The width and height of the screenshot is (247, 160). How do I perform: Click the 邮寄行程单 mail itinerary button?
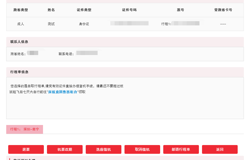click(181, 149)
